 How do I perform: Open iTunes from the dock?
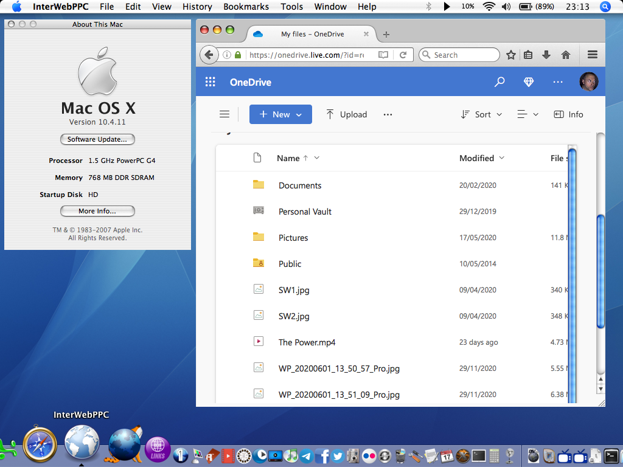(291, 455)
